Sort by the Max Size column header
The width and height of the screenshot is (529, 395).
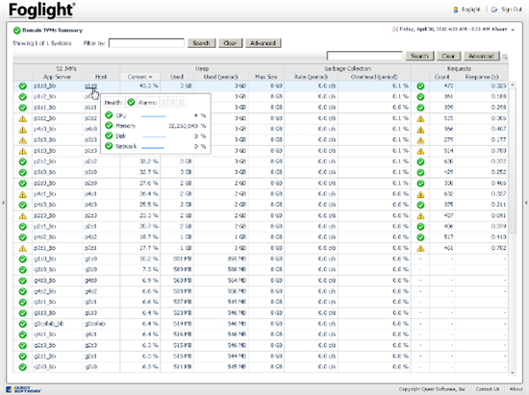pos(265,77)
